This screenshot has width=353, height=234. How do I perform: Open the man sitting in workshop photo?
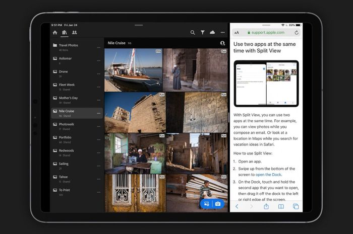[x=135, y=153]
